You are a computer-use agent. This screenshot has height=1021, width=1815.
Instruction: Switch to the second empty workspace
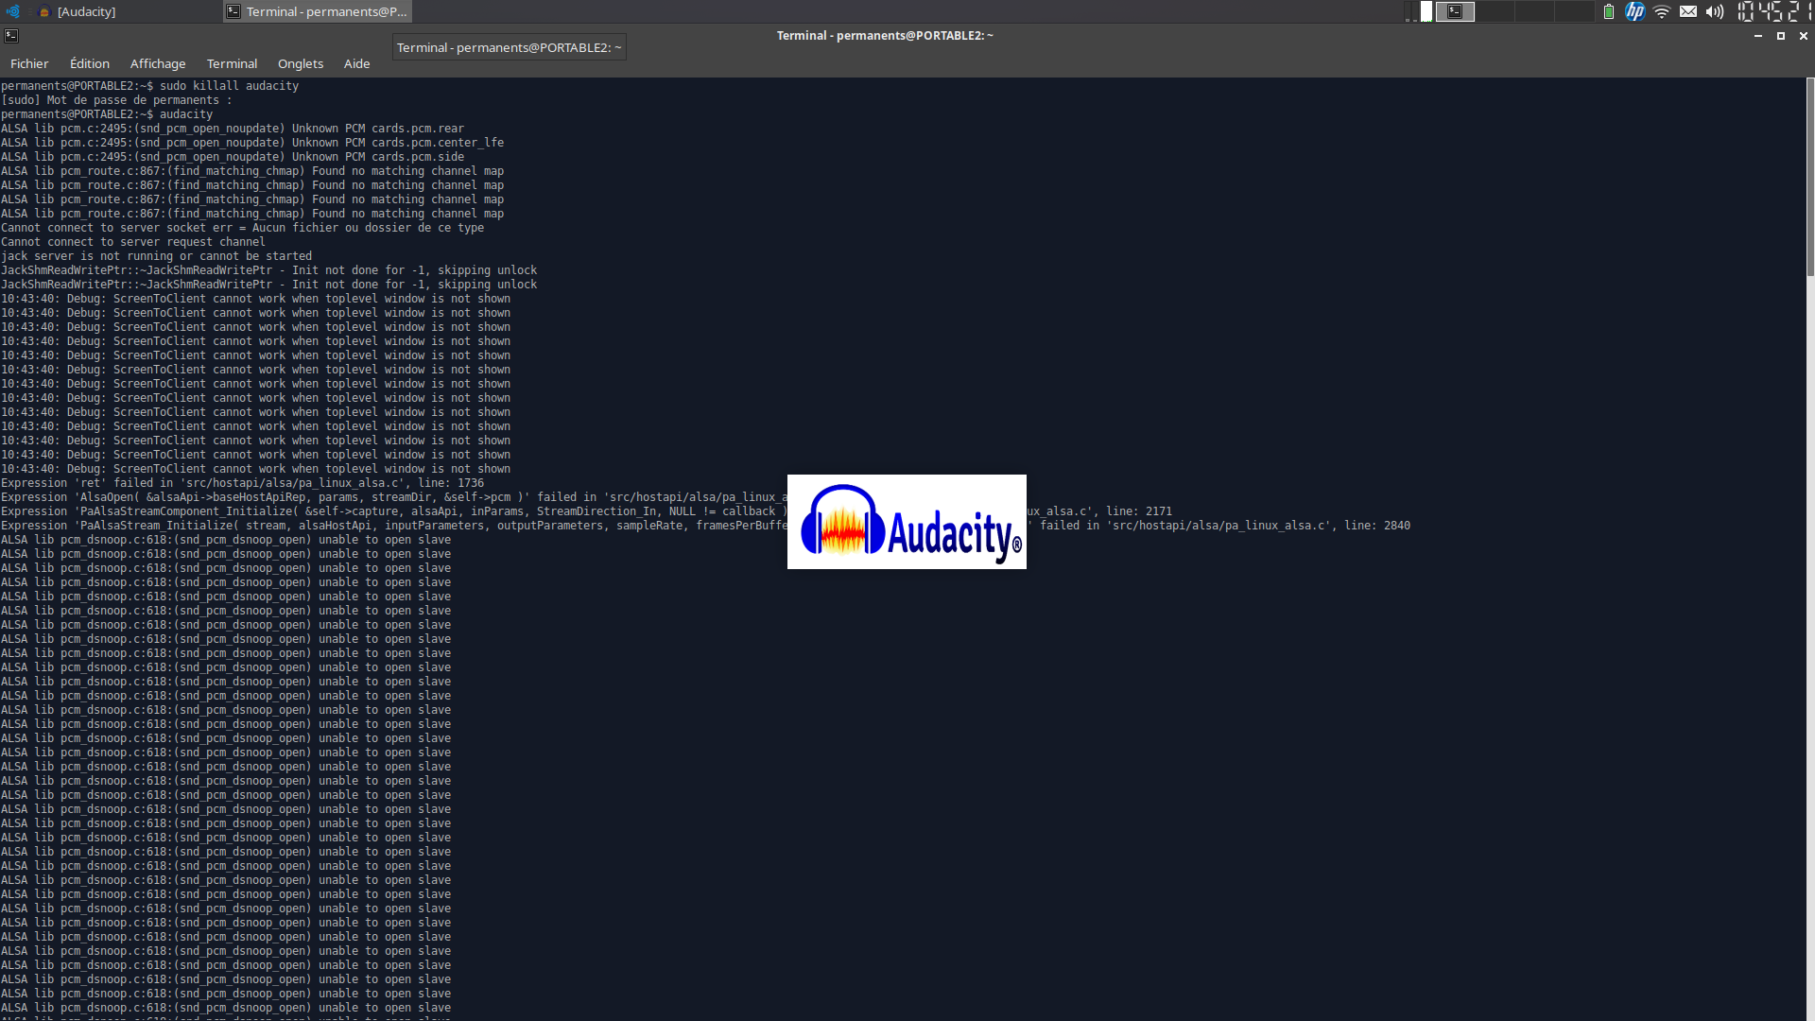pos(1534,11)
